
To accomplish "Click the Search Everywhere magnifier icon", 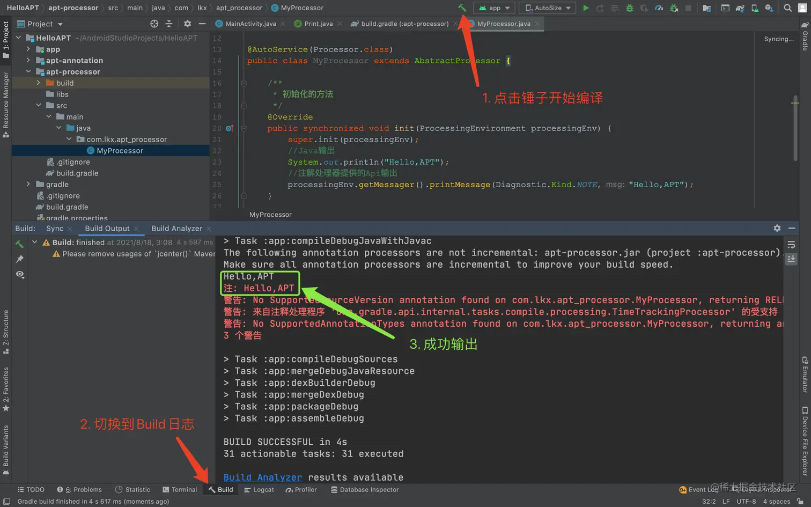I will coord(787,8).
